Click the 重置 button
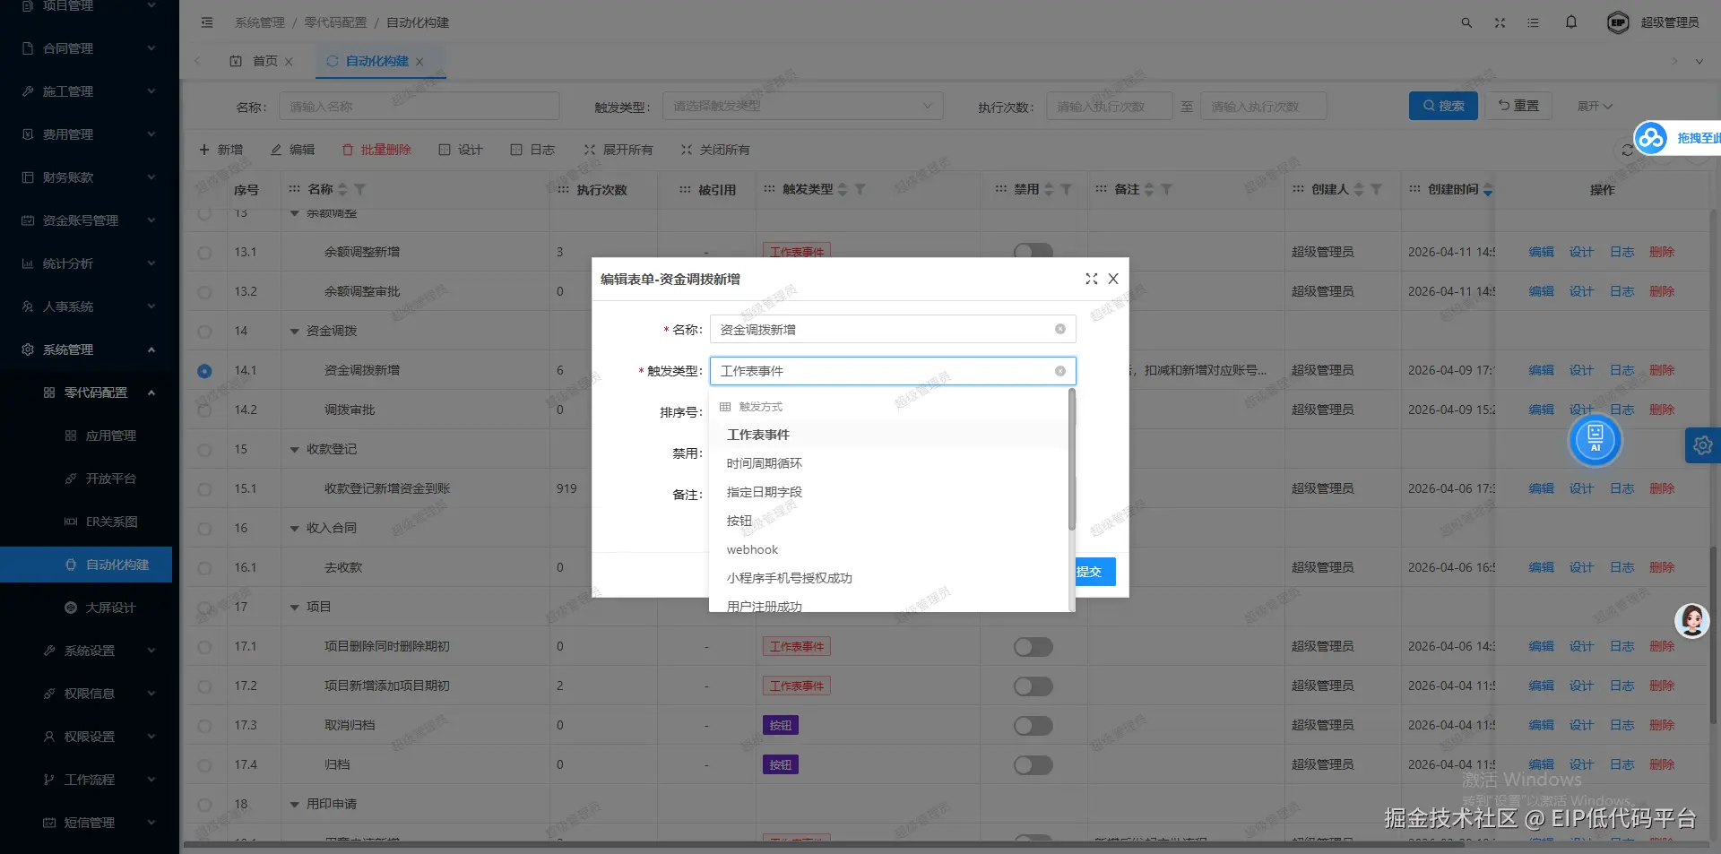This screenshot has width=1721, height=854. click(x=1518, y=106)
